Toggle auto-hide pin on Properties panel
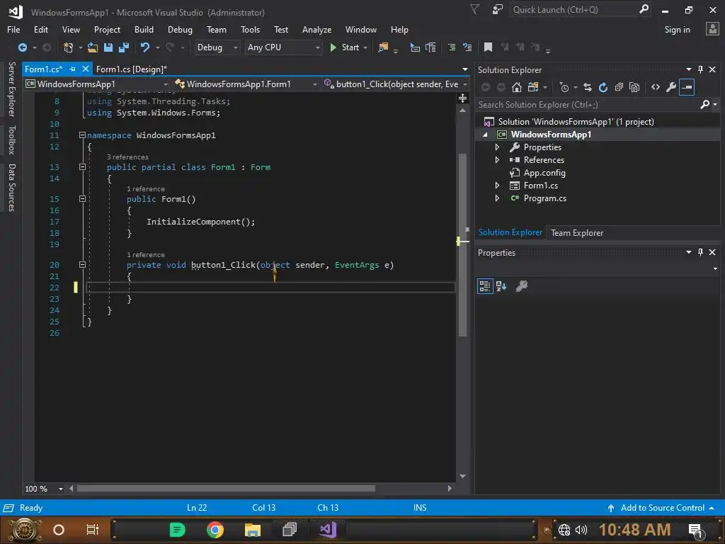 (700, 252)
